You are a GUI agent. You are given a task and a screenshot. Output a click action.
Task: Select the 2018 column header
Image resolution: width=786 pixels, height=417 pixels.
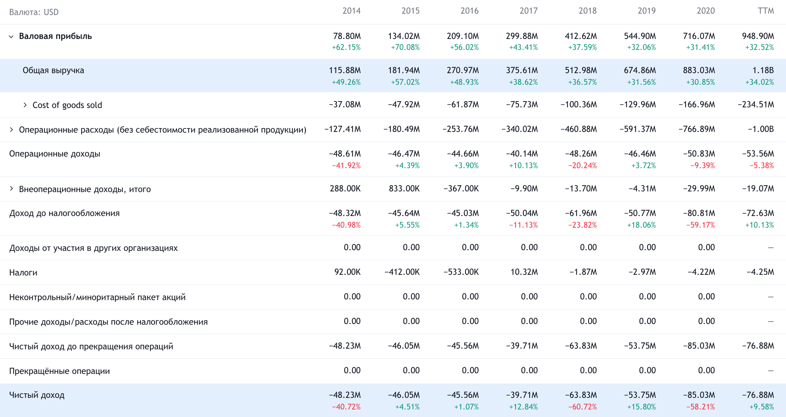tap(588, 11)
